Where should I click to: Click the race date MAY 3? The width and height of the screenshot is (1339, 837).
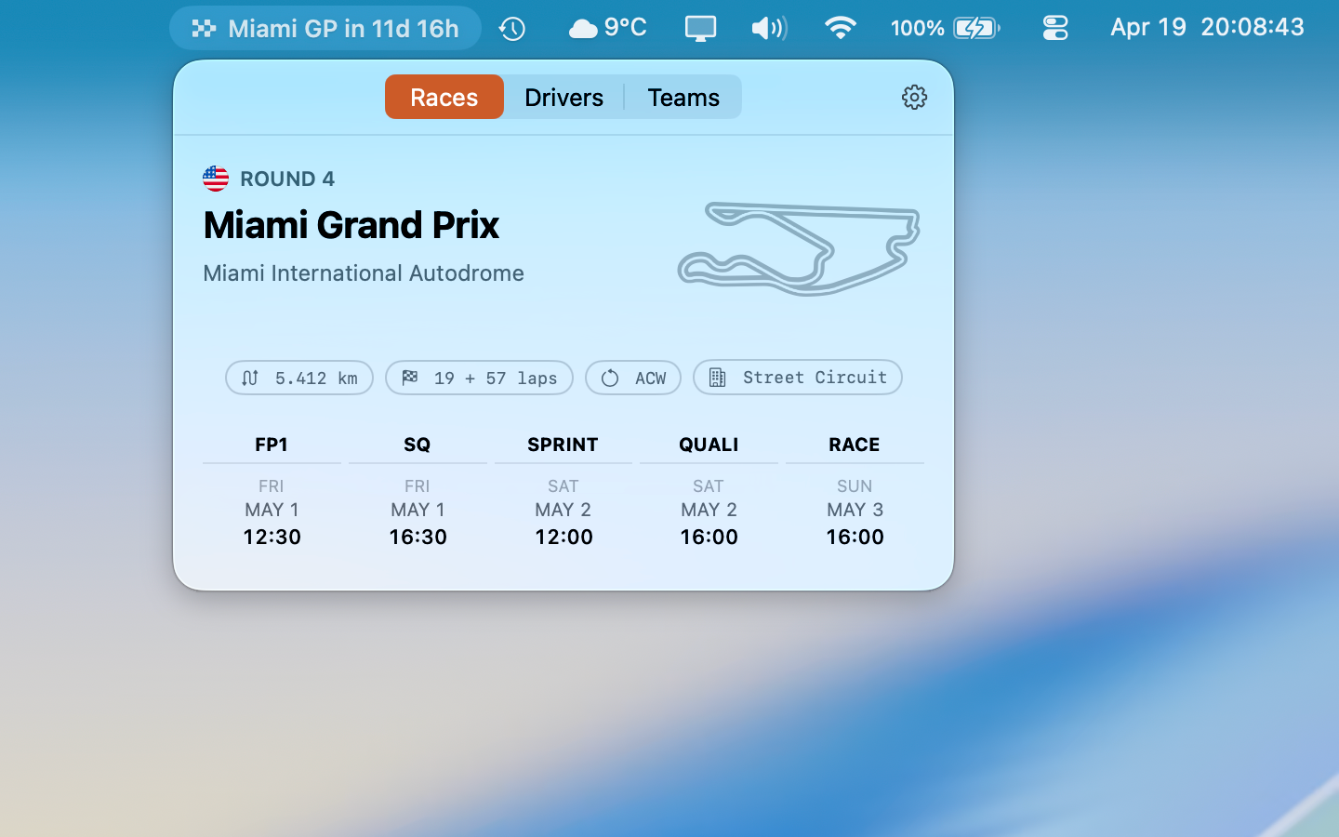[x=855, y=510]
